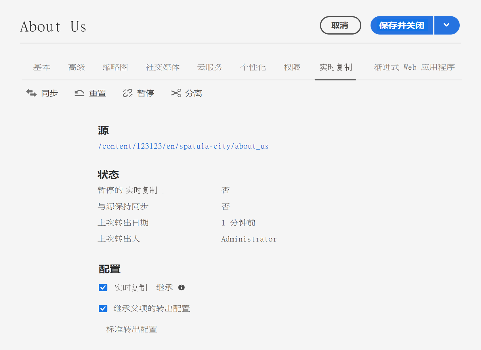The height and width of the screenshot is (350, 481).
Task: Open the 渐进式 Web 应用程序 tab
Action: pos(414,67)
